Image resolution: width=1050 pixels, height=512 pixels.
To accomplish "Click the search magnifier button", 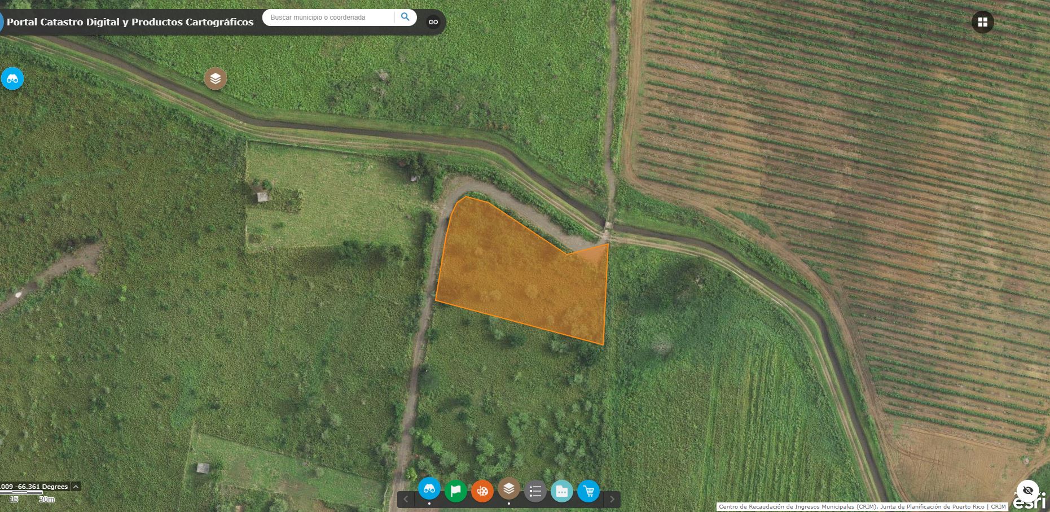I will [x=405, y=17].
